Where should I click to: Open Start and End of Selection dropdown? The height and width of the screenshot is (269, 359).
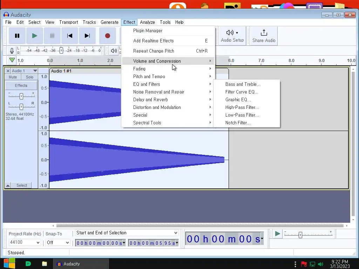coord(127,233)
